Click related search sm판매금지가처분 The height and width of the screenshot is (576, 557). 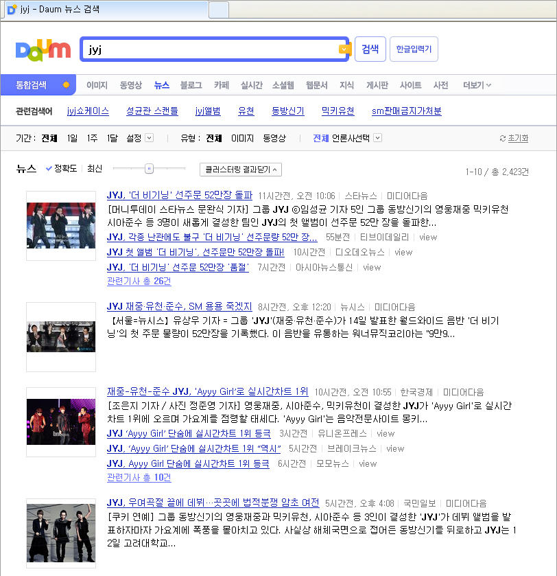(407, 111)
